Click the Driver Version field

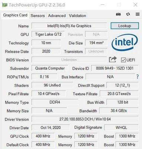coord(85,119)
